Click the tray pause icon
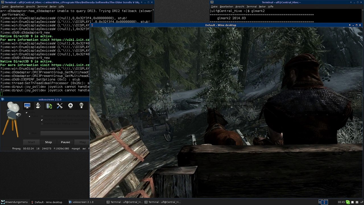 pos(357,202)
